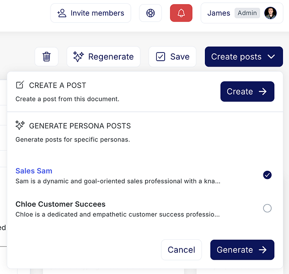Click the Admin role badge
This screenshot has width=289, height=274.
(x=247, y=13)
